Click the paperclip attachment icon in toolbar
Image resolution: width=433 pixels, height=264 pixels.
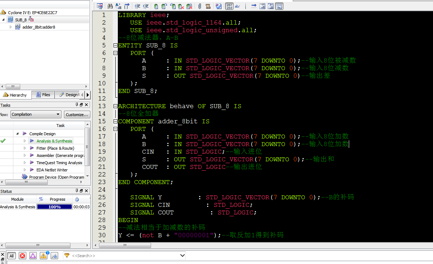click(x=200, y=6)
